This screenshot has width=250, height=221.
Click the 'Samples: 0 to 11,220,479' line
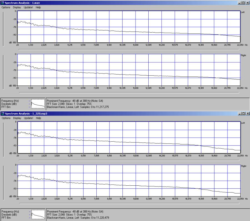tap(95, 218)
